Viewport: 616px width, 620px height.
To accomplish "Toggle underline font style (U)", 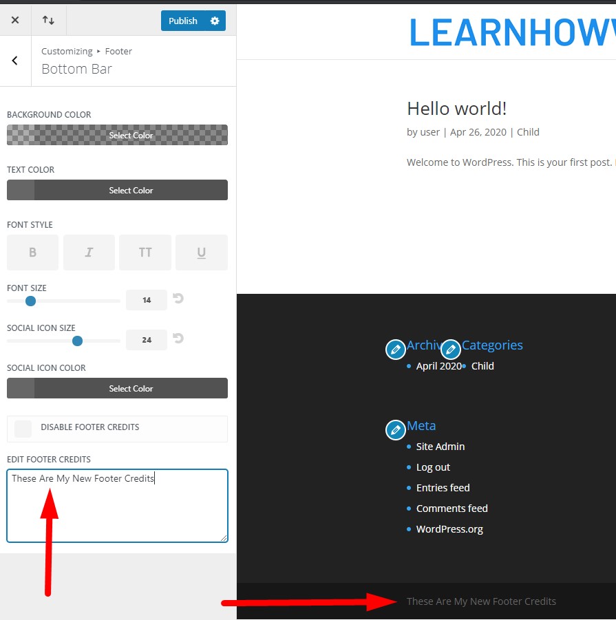I will click(202, 253).
